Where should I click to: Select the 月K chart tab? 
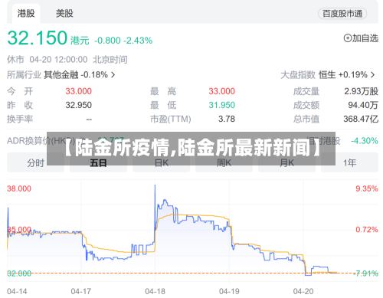[286, 162]
